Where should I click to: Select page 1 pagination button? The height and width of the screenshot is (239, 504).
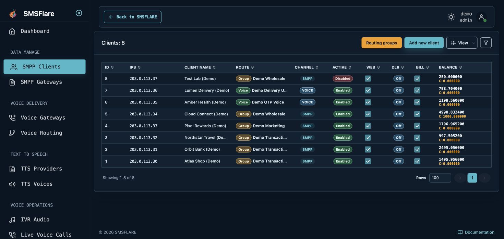pos(472,178)
